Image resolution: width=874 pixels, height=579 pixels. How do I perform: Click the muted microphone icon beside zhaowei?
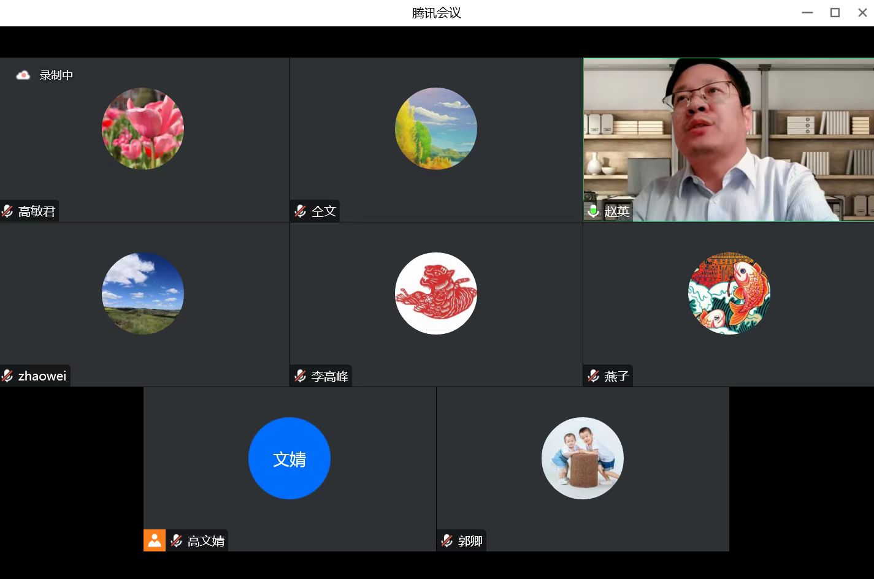[x=7, y=376]
